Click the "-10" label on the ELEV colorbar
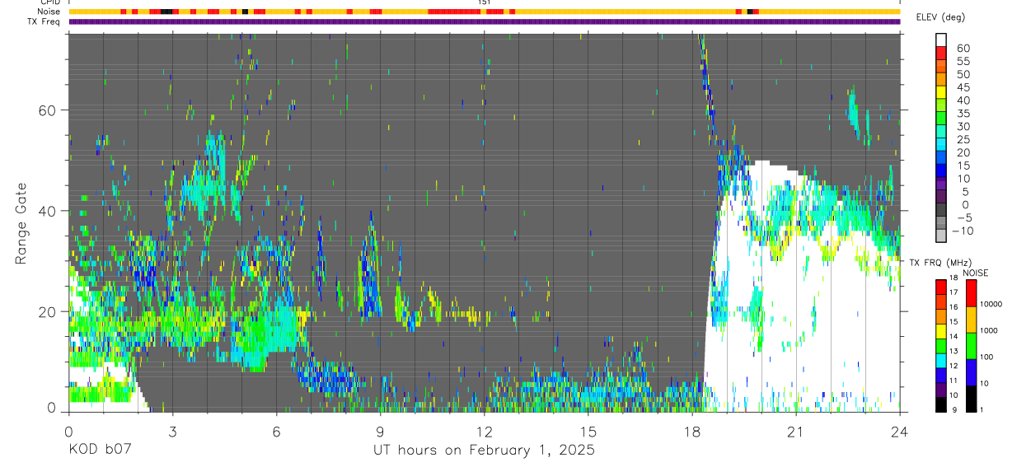1012x467 pixels. (x=963, y=231)
